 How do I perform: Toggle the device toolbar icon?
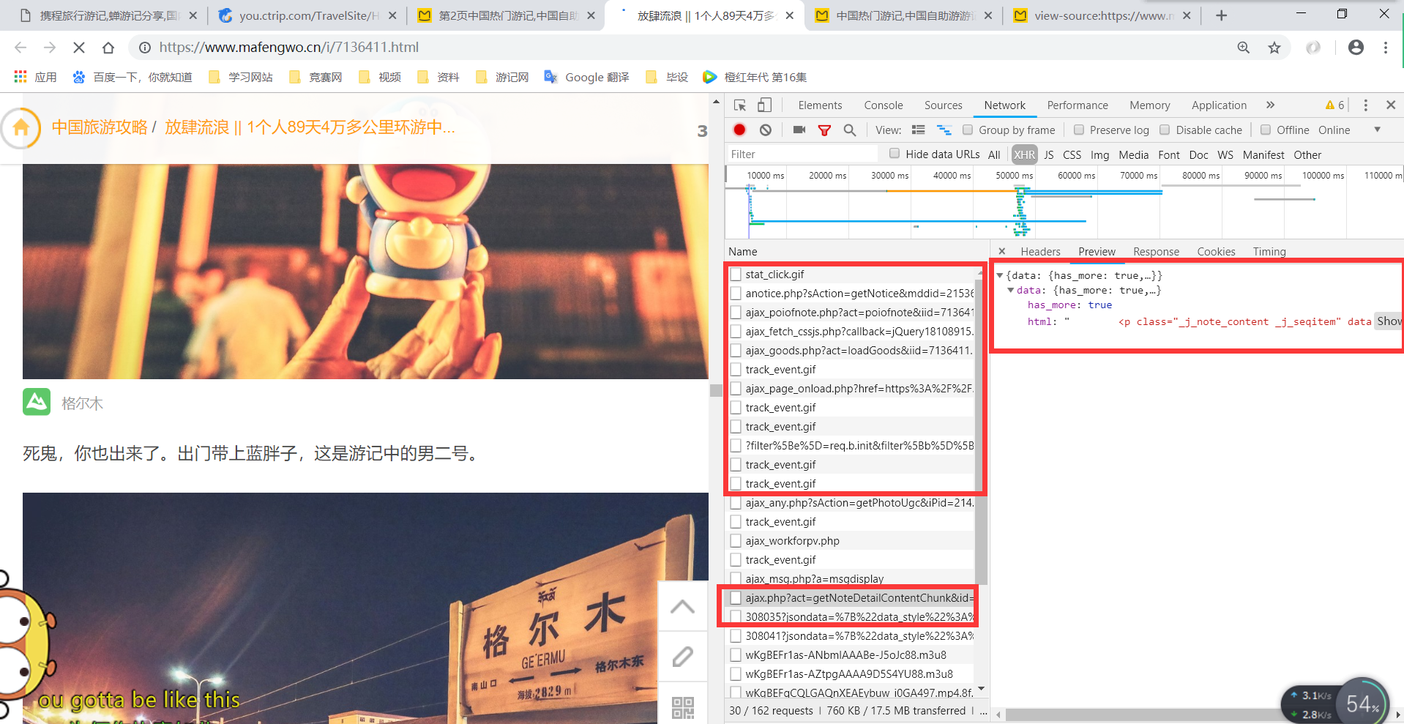click(764, 105)
